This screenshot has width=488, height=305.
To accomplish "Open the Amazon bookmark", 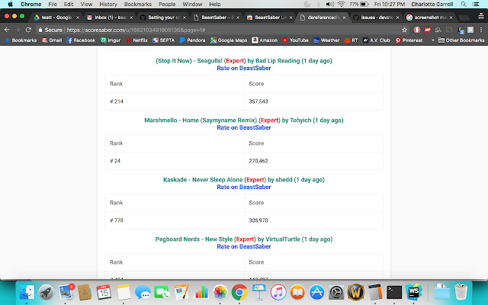I will coord(265,40).
